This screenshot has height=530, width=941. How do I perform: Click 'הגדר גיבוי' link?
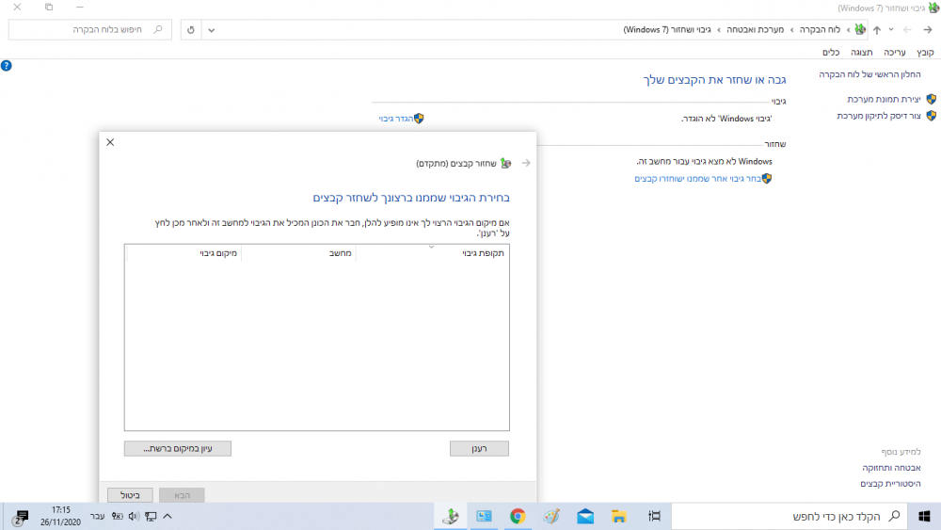click(396, 119)
